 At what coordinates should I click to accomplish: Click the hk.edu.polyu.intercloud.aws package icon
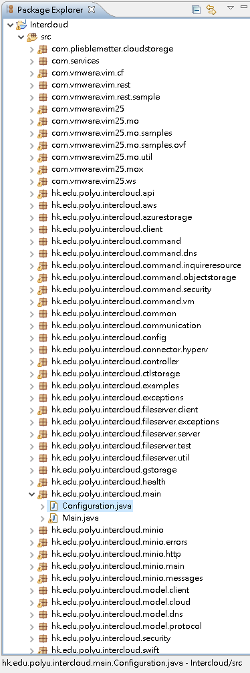pos(42,205)
